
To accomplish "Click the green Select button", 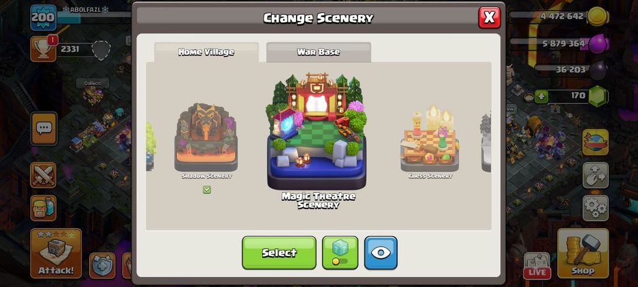I will 279,253.
